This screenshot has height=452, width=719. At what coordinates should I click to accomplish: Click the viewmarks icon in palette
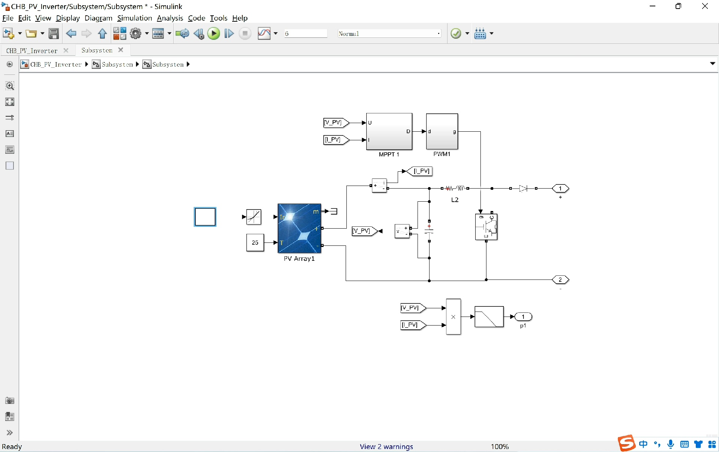(x=10, y=416)
